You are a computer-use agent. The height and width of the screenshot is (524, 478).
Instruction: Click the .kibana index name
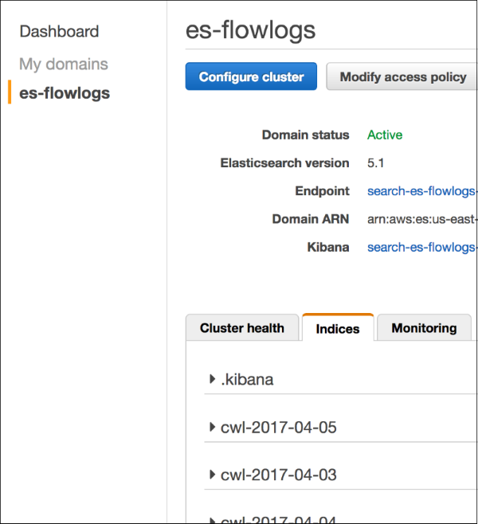pos(247,380)
